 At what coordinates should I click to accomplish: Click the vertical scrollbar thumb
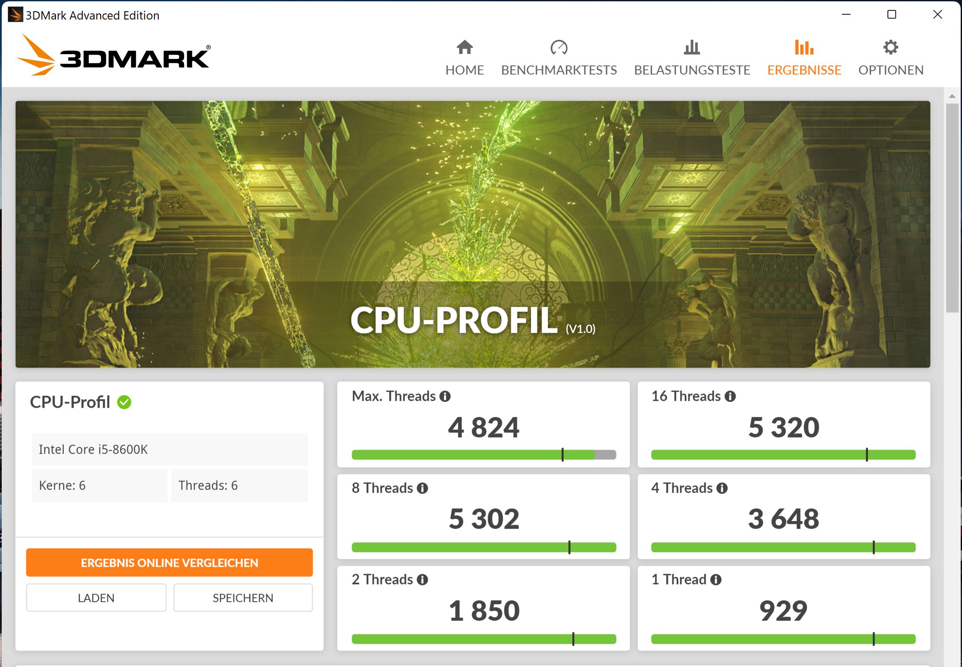click(x=952, y=208)
